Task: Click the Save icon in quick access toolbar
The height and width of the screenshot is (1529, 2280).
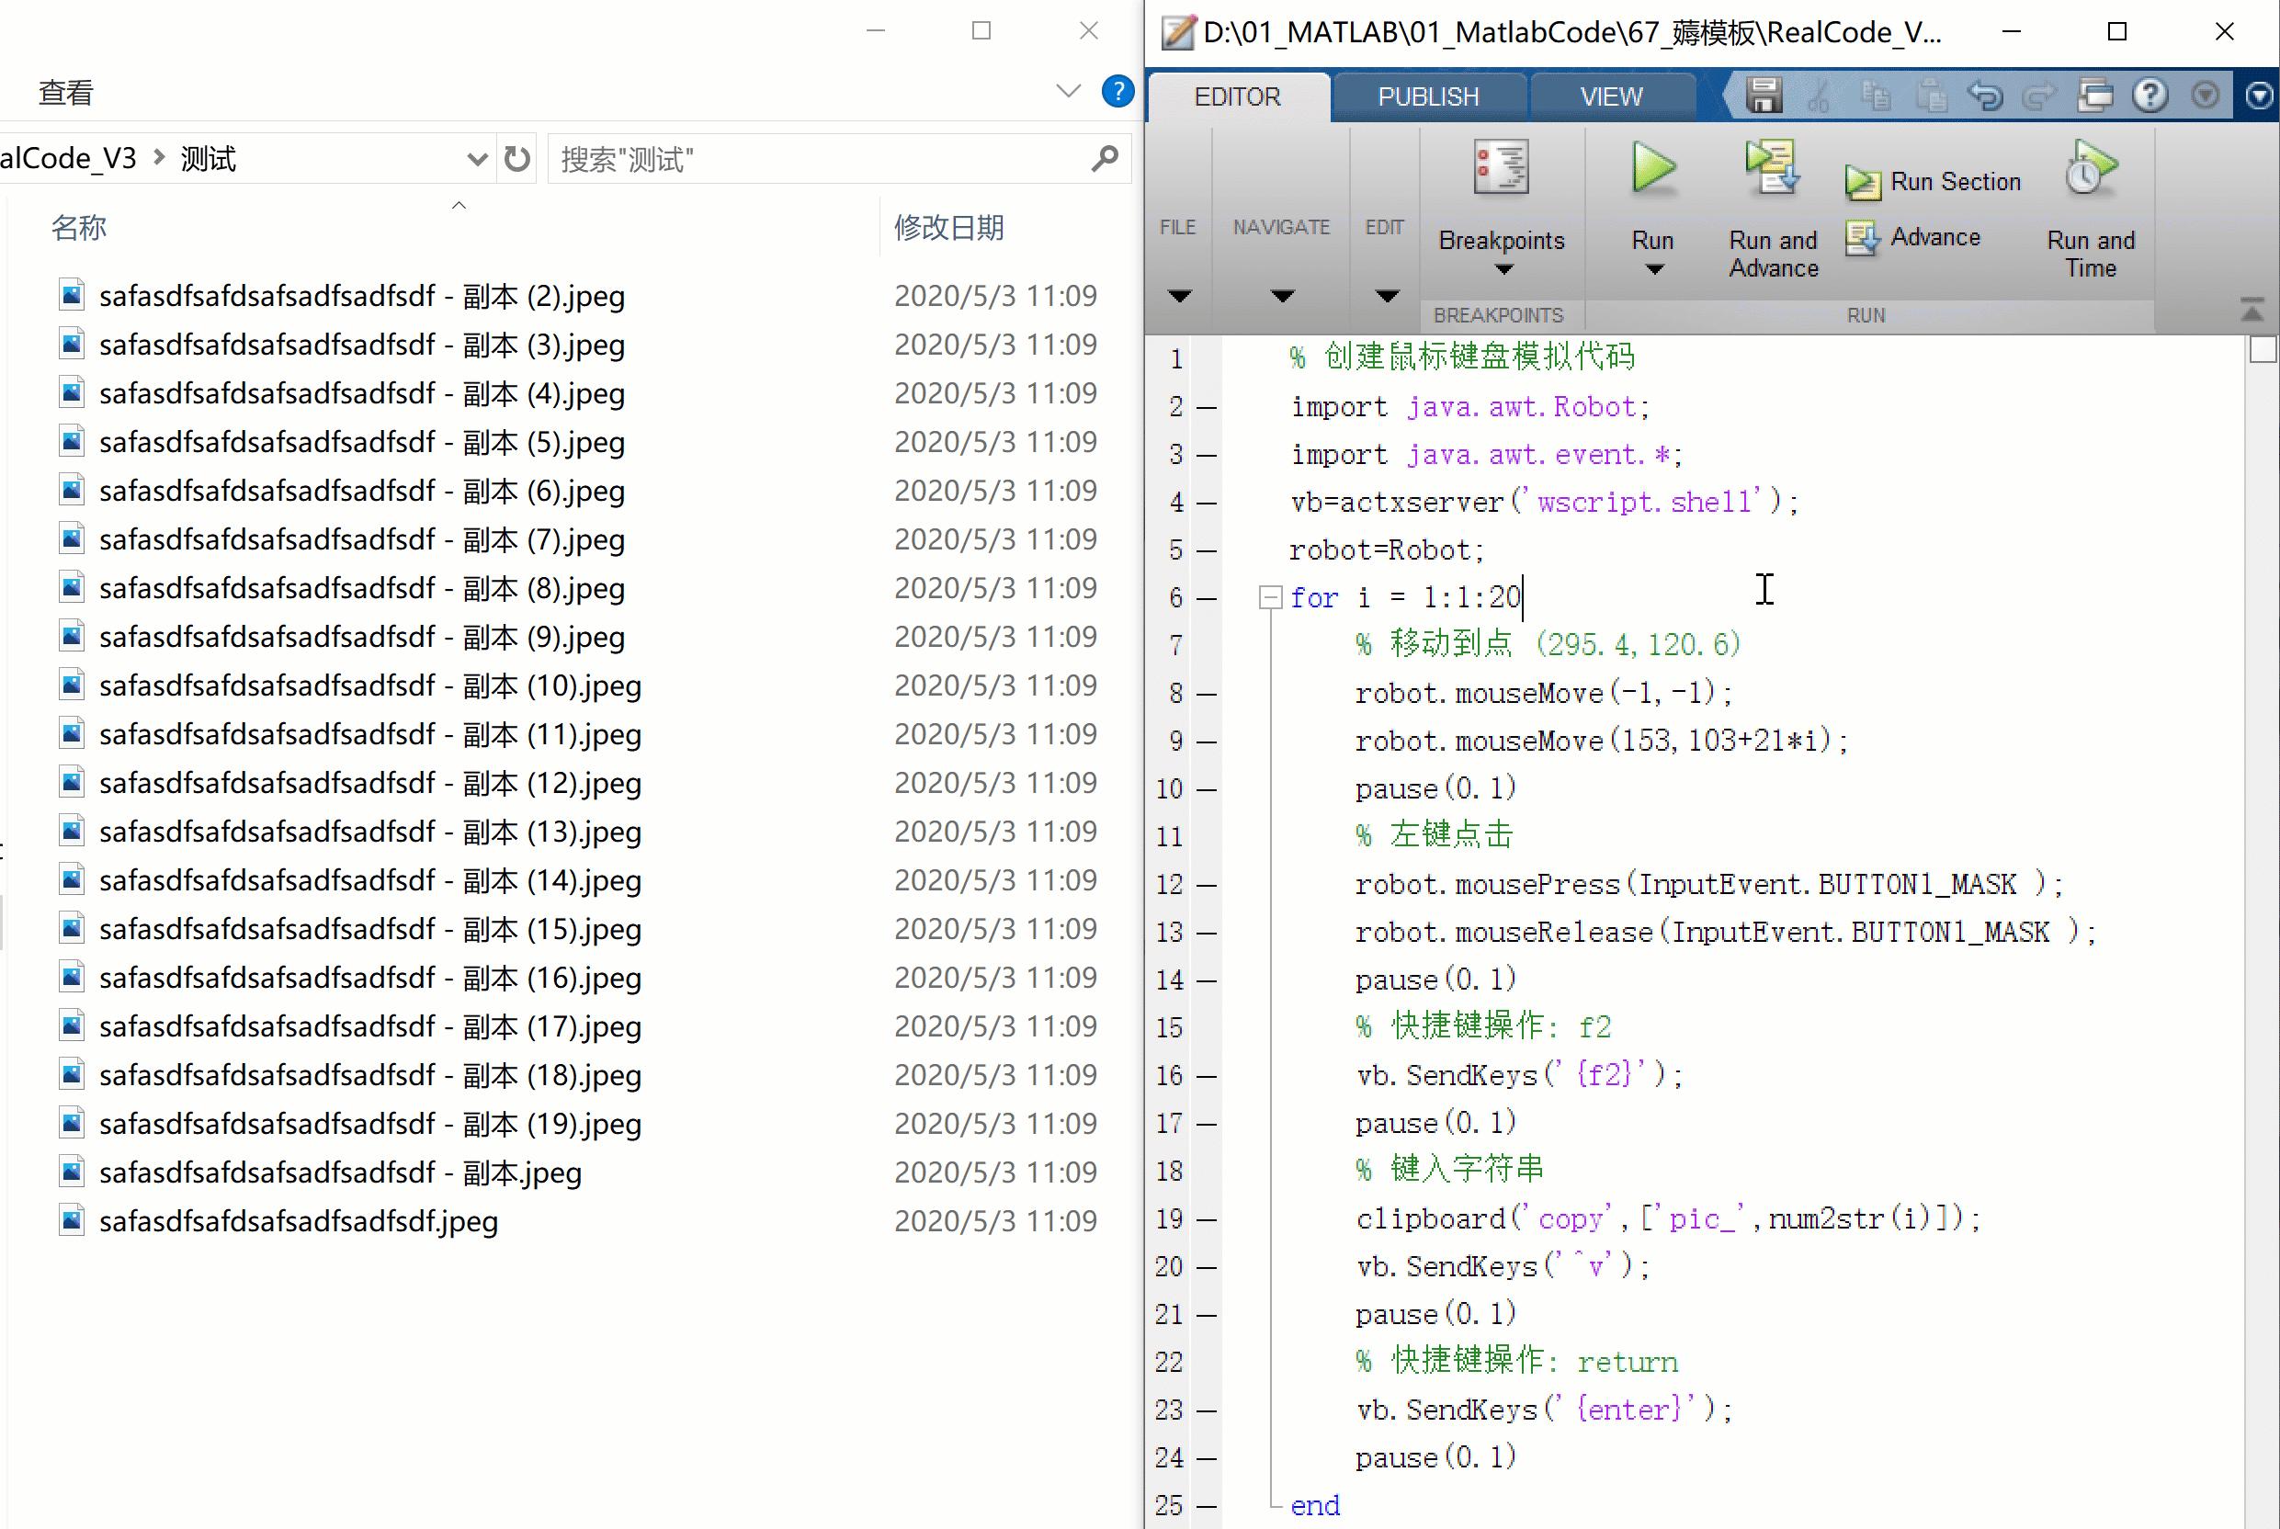Action: [x=1764, y=96]
